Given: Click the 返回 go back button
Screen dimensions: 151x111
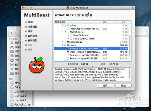Looking at the screenshot, I should tap(105, 86).
